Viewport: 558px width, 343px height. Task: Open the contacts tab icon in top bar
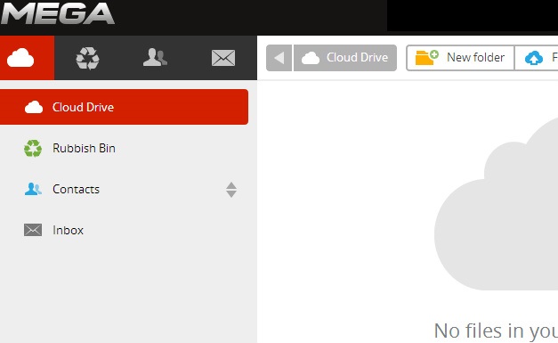point(155,58)
